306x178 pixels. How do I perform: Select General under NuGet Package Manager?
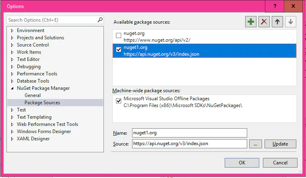click(33, 95)
